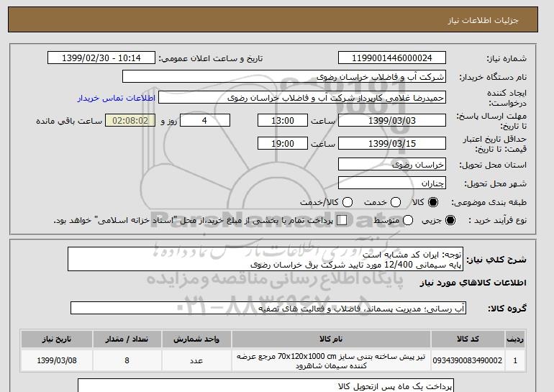This screenshot has width=554, height=392.
Task: Click the general description text area
Action: (265, 260)
